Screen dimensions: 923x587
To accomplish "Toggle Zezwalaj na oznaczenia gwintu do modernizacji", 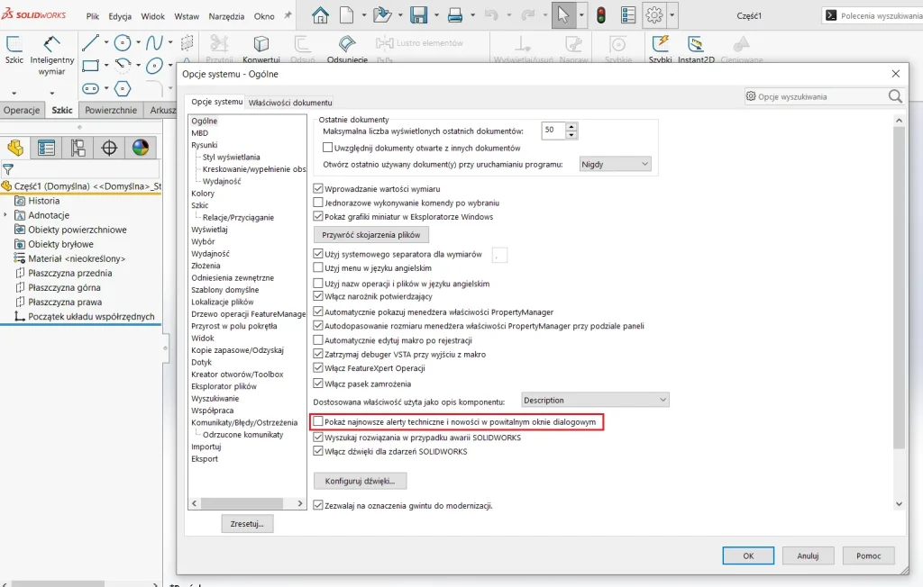I will coord(318,505).
